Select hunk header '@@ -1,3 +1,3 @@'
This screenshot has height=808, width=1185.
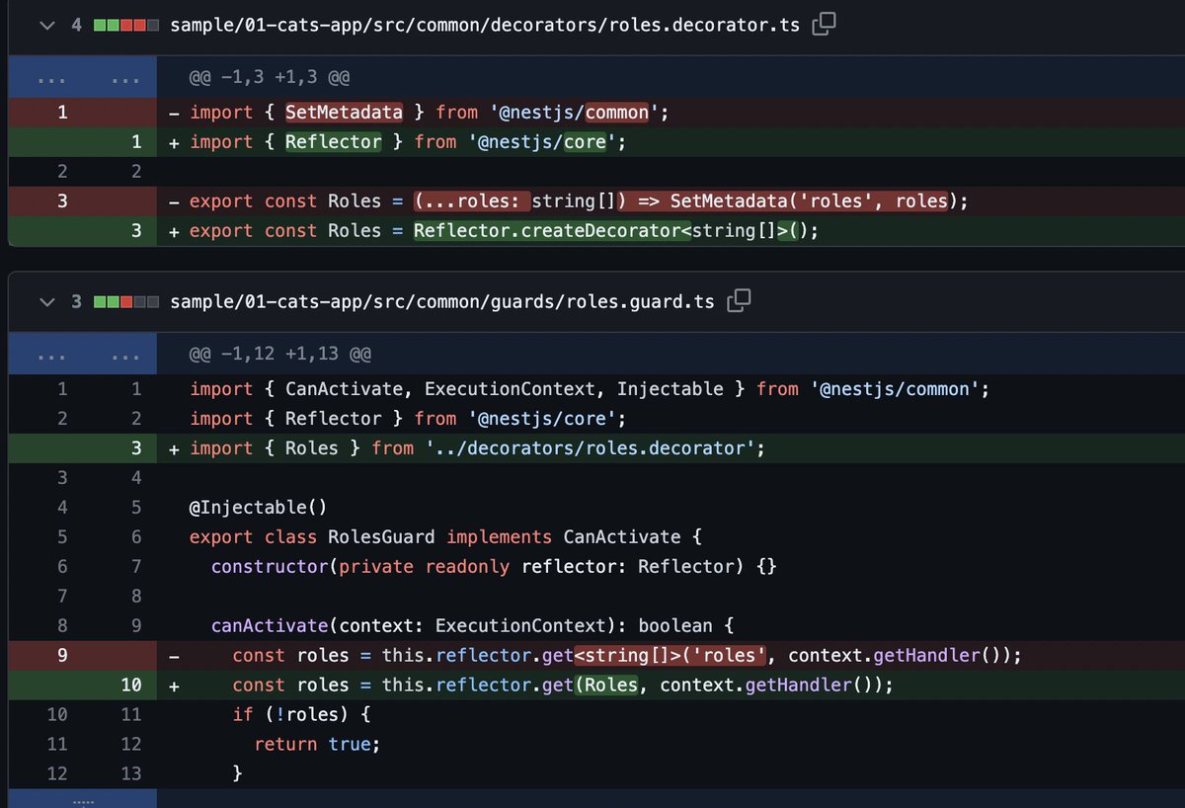[x=271, y=76]
